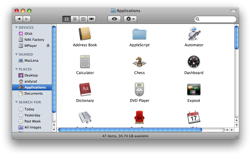Image resolution: width=251 pixels, height=156 pixels.
Task: Go back with the left arrow button
Action: pos(19,19)
